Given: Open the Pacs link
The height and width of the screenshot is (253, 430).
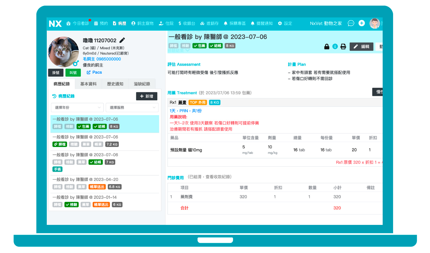Looking at the screenshot, I should (94, 73).
